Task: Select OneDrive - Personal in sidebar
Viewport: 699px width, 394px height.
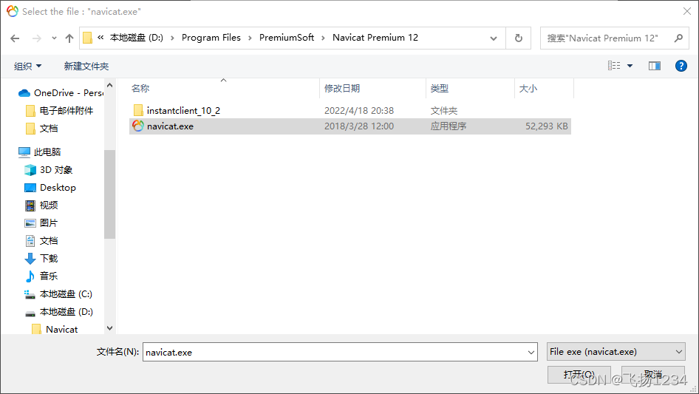Action: pyautogui.click(x=61, y=93)
